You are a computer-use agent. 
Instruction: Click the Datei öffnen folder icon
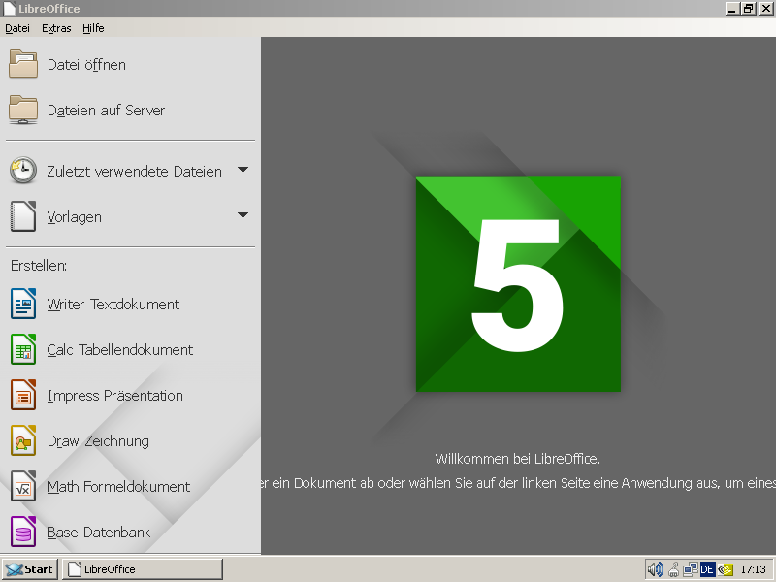[x=22, y=64]
